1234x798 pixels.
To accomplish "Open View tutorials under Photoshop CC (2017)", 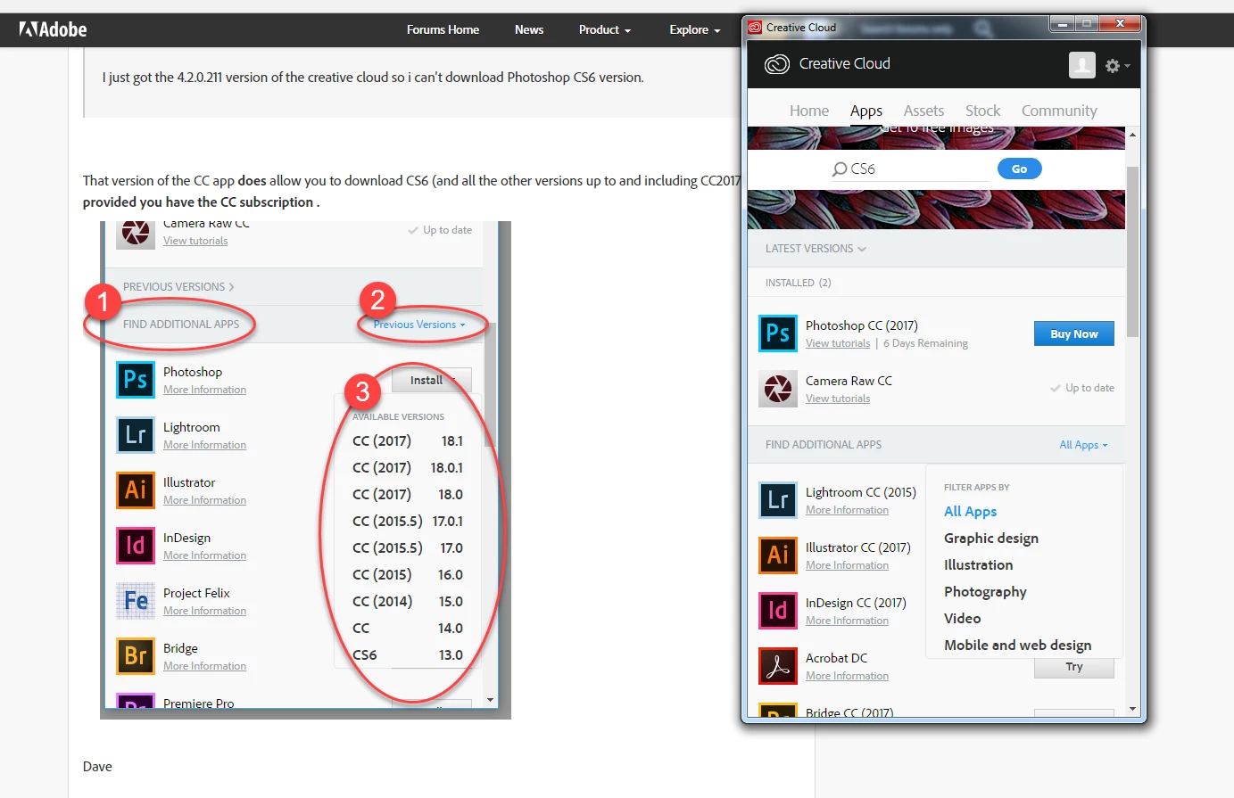I will (x=838, y=343).
